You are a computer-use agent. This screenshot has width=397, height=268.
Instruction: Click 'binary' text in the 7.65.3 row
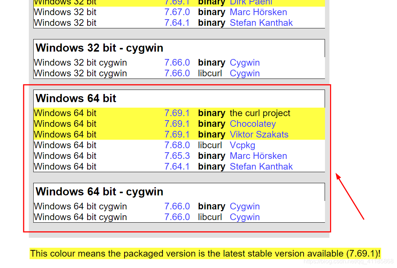click(212, 156)
